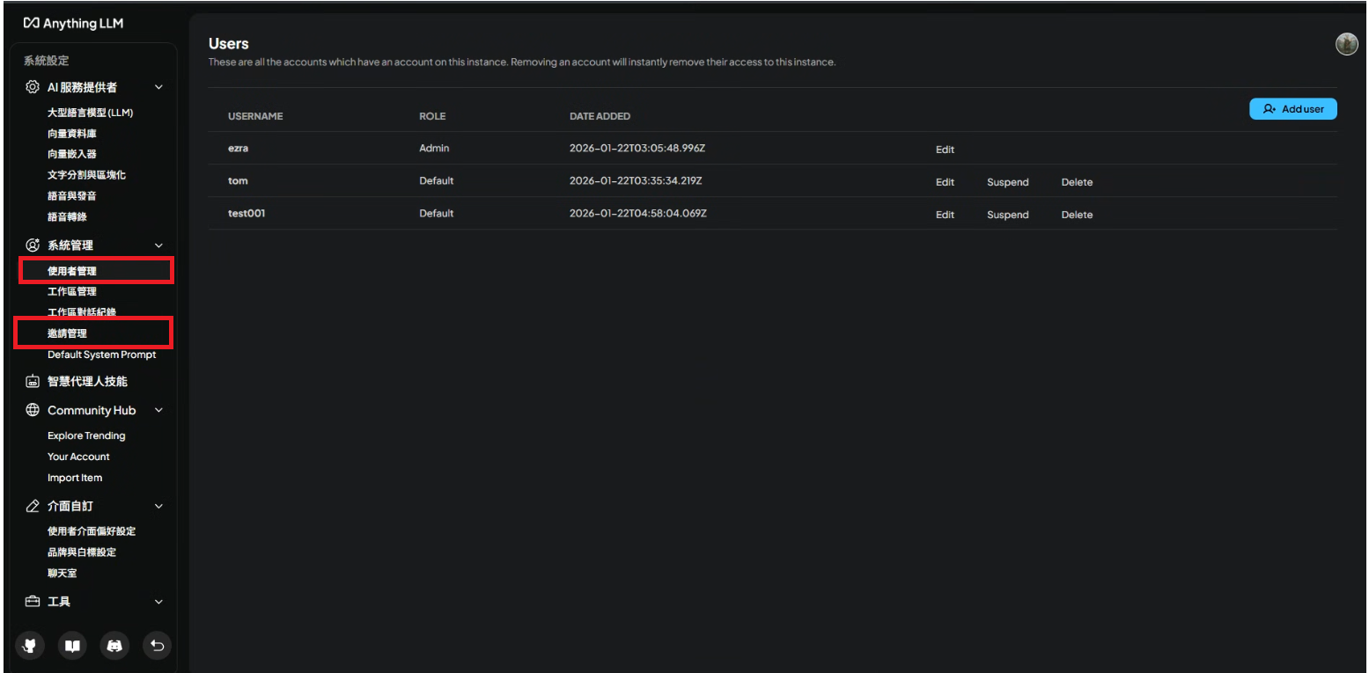Open 邀請管理 in the sidebar
The height and width of the screenshot is (673, 1369).
point(68,333)
